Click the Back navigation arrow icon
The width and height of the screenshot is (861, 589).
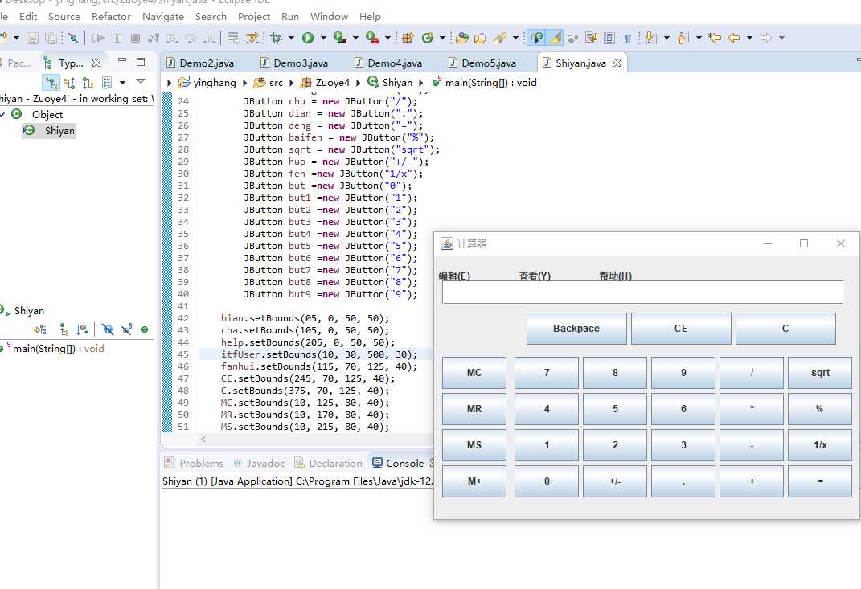click(734, 38)
